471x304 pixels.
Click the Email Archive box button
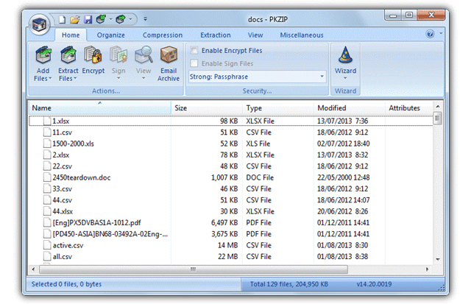point(169,64)
